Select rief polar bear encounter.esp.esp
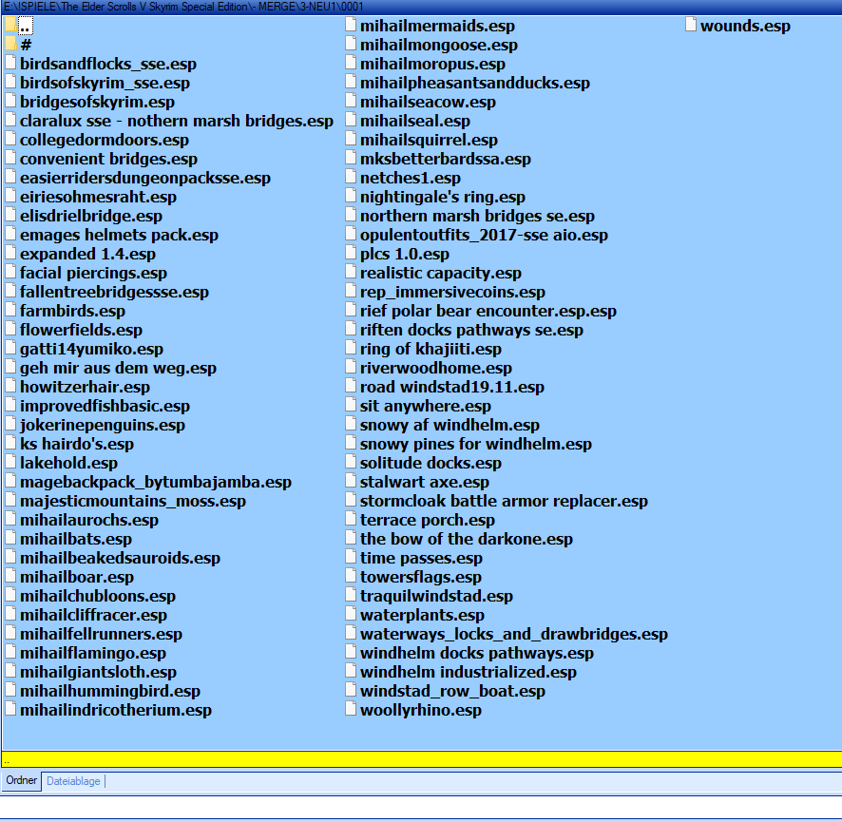The height and width of the screenshot is (822, 842). click(488, 311)
